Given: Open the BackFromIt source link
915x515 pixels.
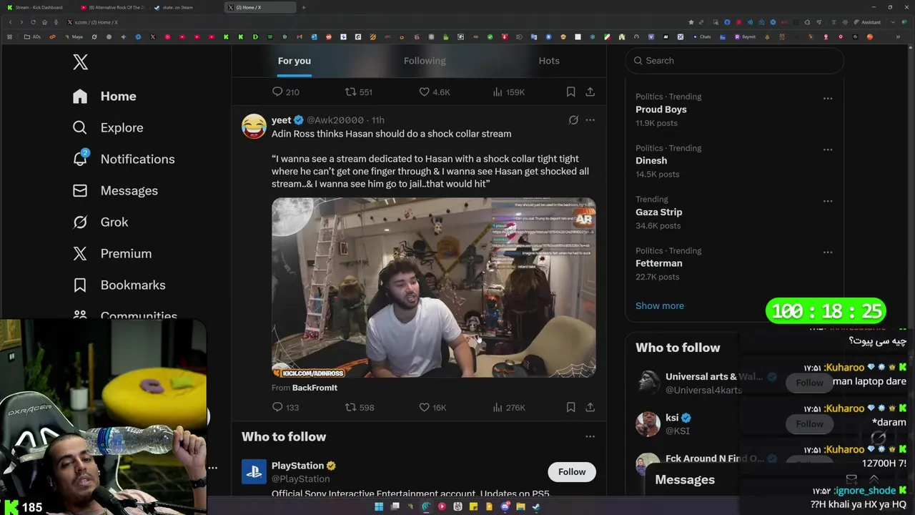Looking at the screenshot, I should pyautogui.click(x=315, y=388).
